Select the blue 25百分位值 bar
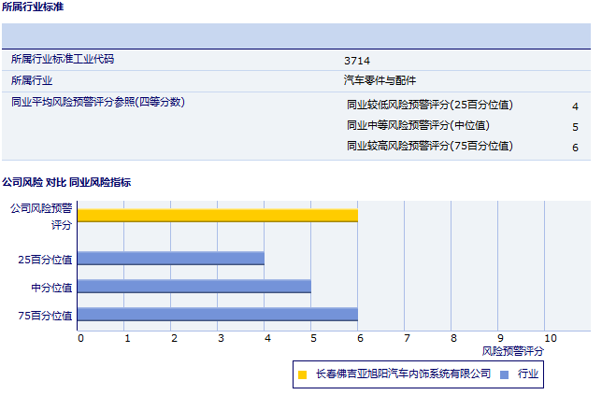 coord(171,258)
